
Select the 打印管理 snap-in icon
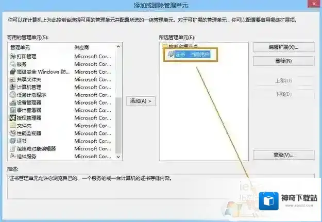13,56
